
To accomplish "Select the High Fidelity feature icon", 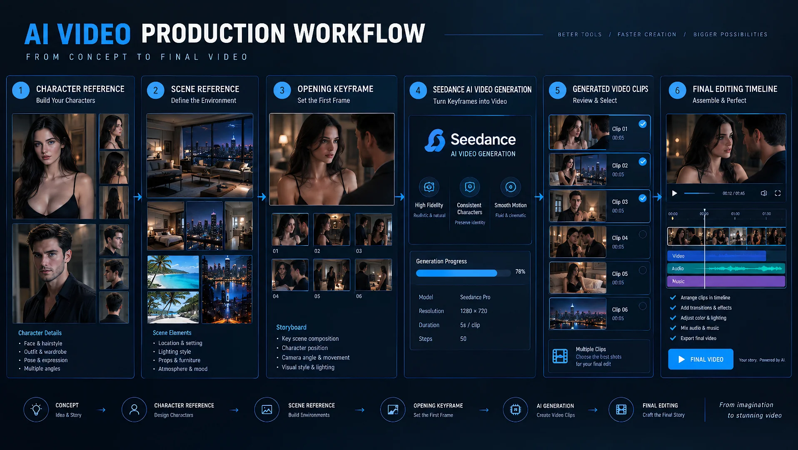I will 429,187.
